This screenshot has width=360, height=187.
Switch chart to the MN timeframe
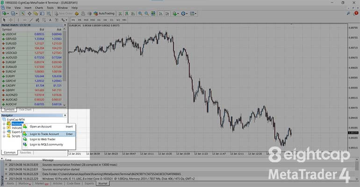124,20
